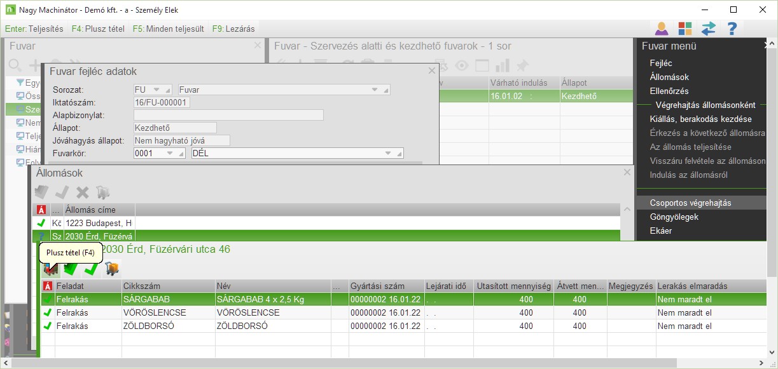Close the Állomások panel
Viewport: 778px width, 369px height.
(627, 172)
